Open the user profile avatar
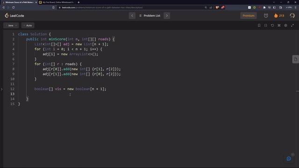 (x=292, y=15)
